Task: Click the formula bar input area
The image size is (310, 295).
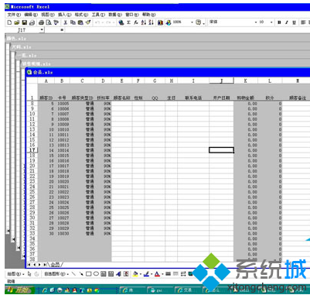Action: [x=187, y=30]
